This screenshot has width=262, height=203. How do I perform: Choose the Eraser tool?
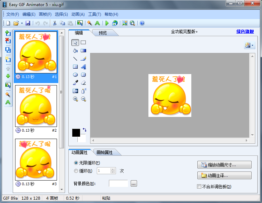coord(83,83)
